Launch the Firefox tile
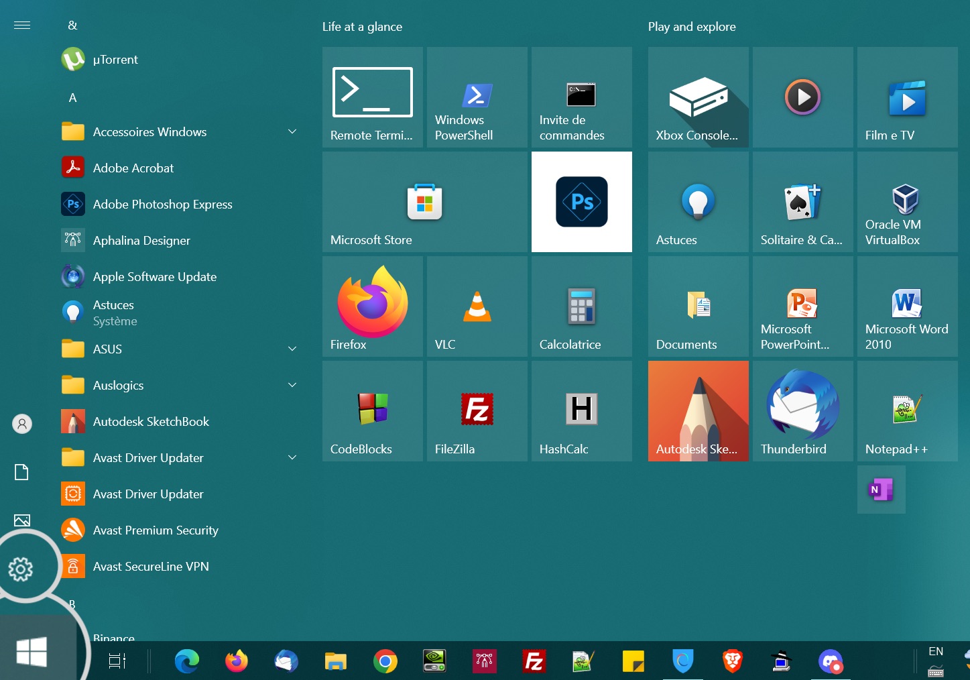Screen dimensions: 970x680 372,306
